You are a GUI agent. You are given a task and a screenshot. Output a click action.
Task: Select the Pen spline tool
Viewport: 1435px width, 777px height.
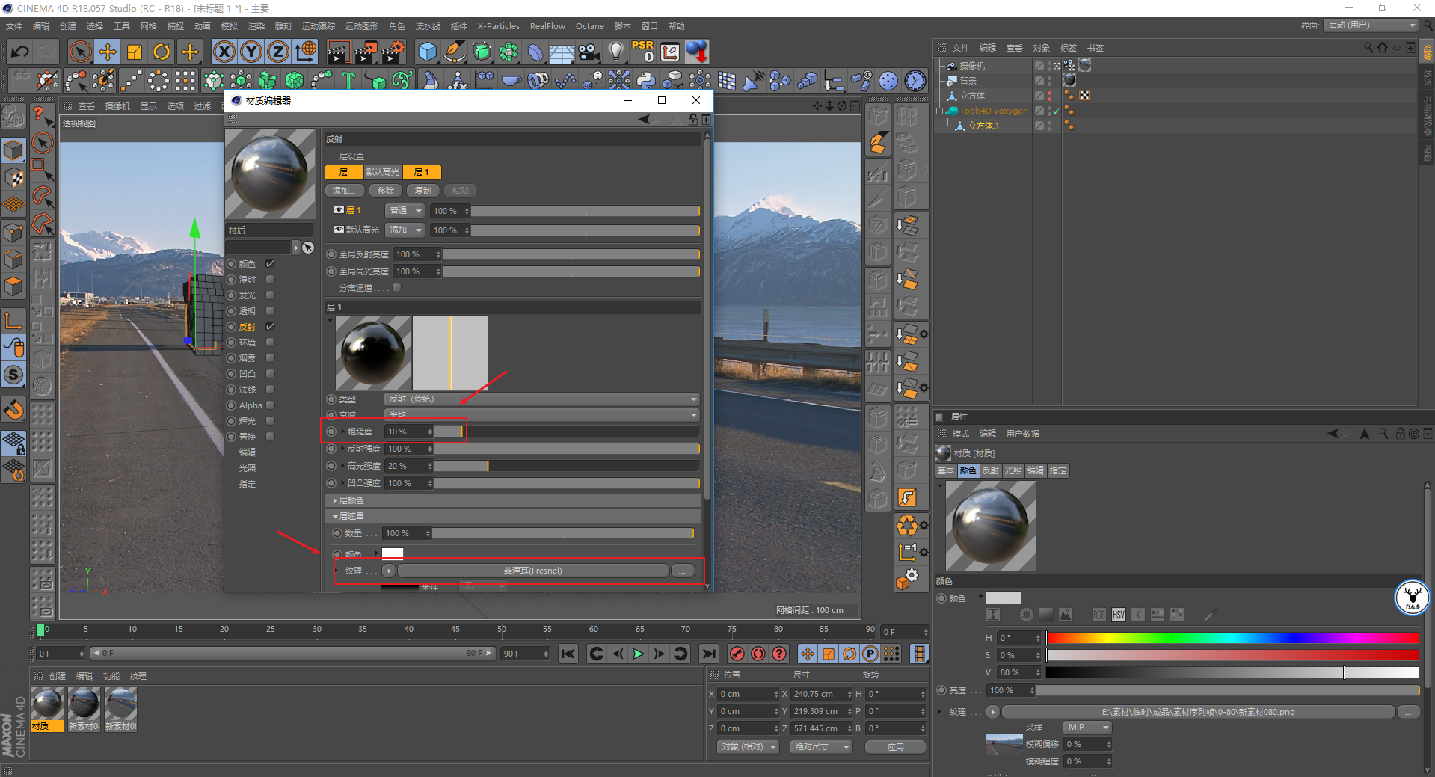coord(454,52)
